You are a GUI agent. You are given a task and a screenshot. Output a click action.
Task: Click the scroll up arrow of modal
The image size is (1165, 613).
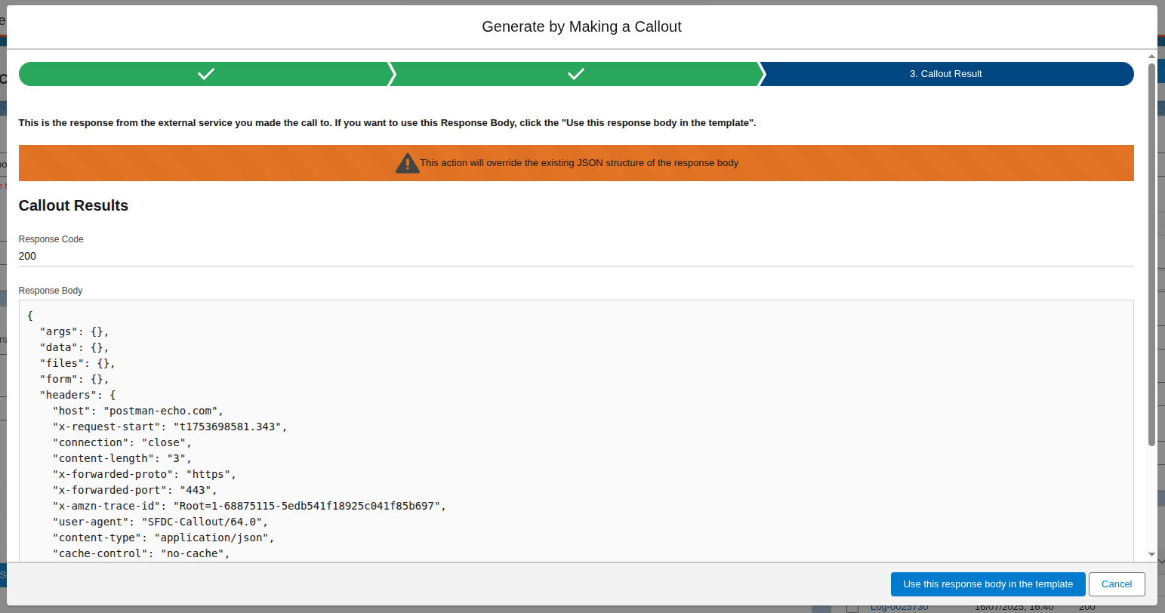tap(1151, 57)
